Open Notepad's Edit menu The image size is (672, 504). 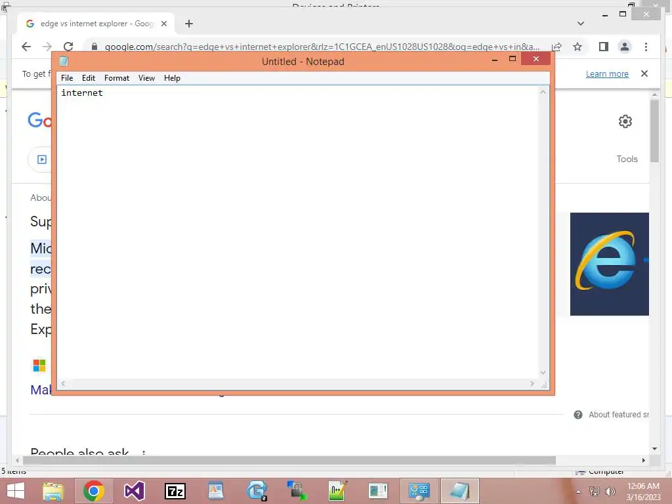(x=89, y=78)
